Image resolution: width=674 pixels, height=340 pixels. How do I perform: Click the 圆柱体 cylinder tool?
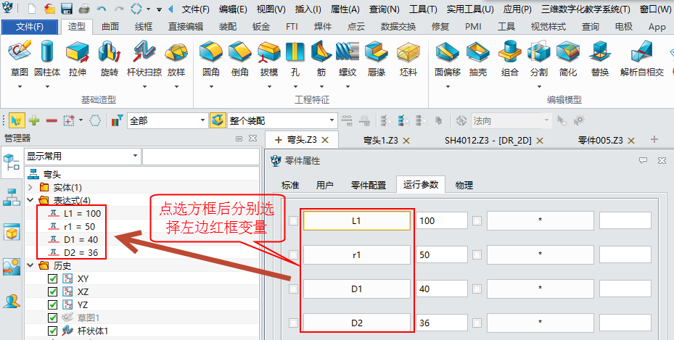pos(47,57)
